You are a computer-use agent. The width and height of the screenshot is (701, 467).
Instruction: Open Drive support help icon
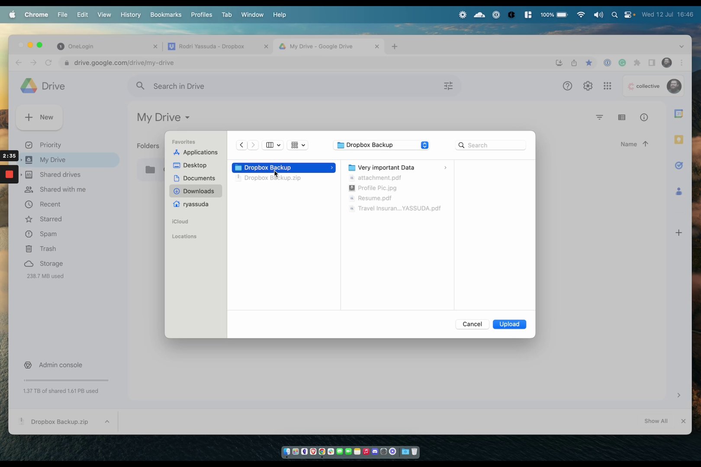coord(567,86)
